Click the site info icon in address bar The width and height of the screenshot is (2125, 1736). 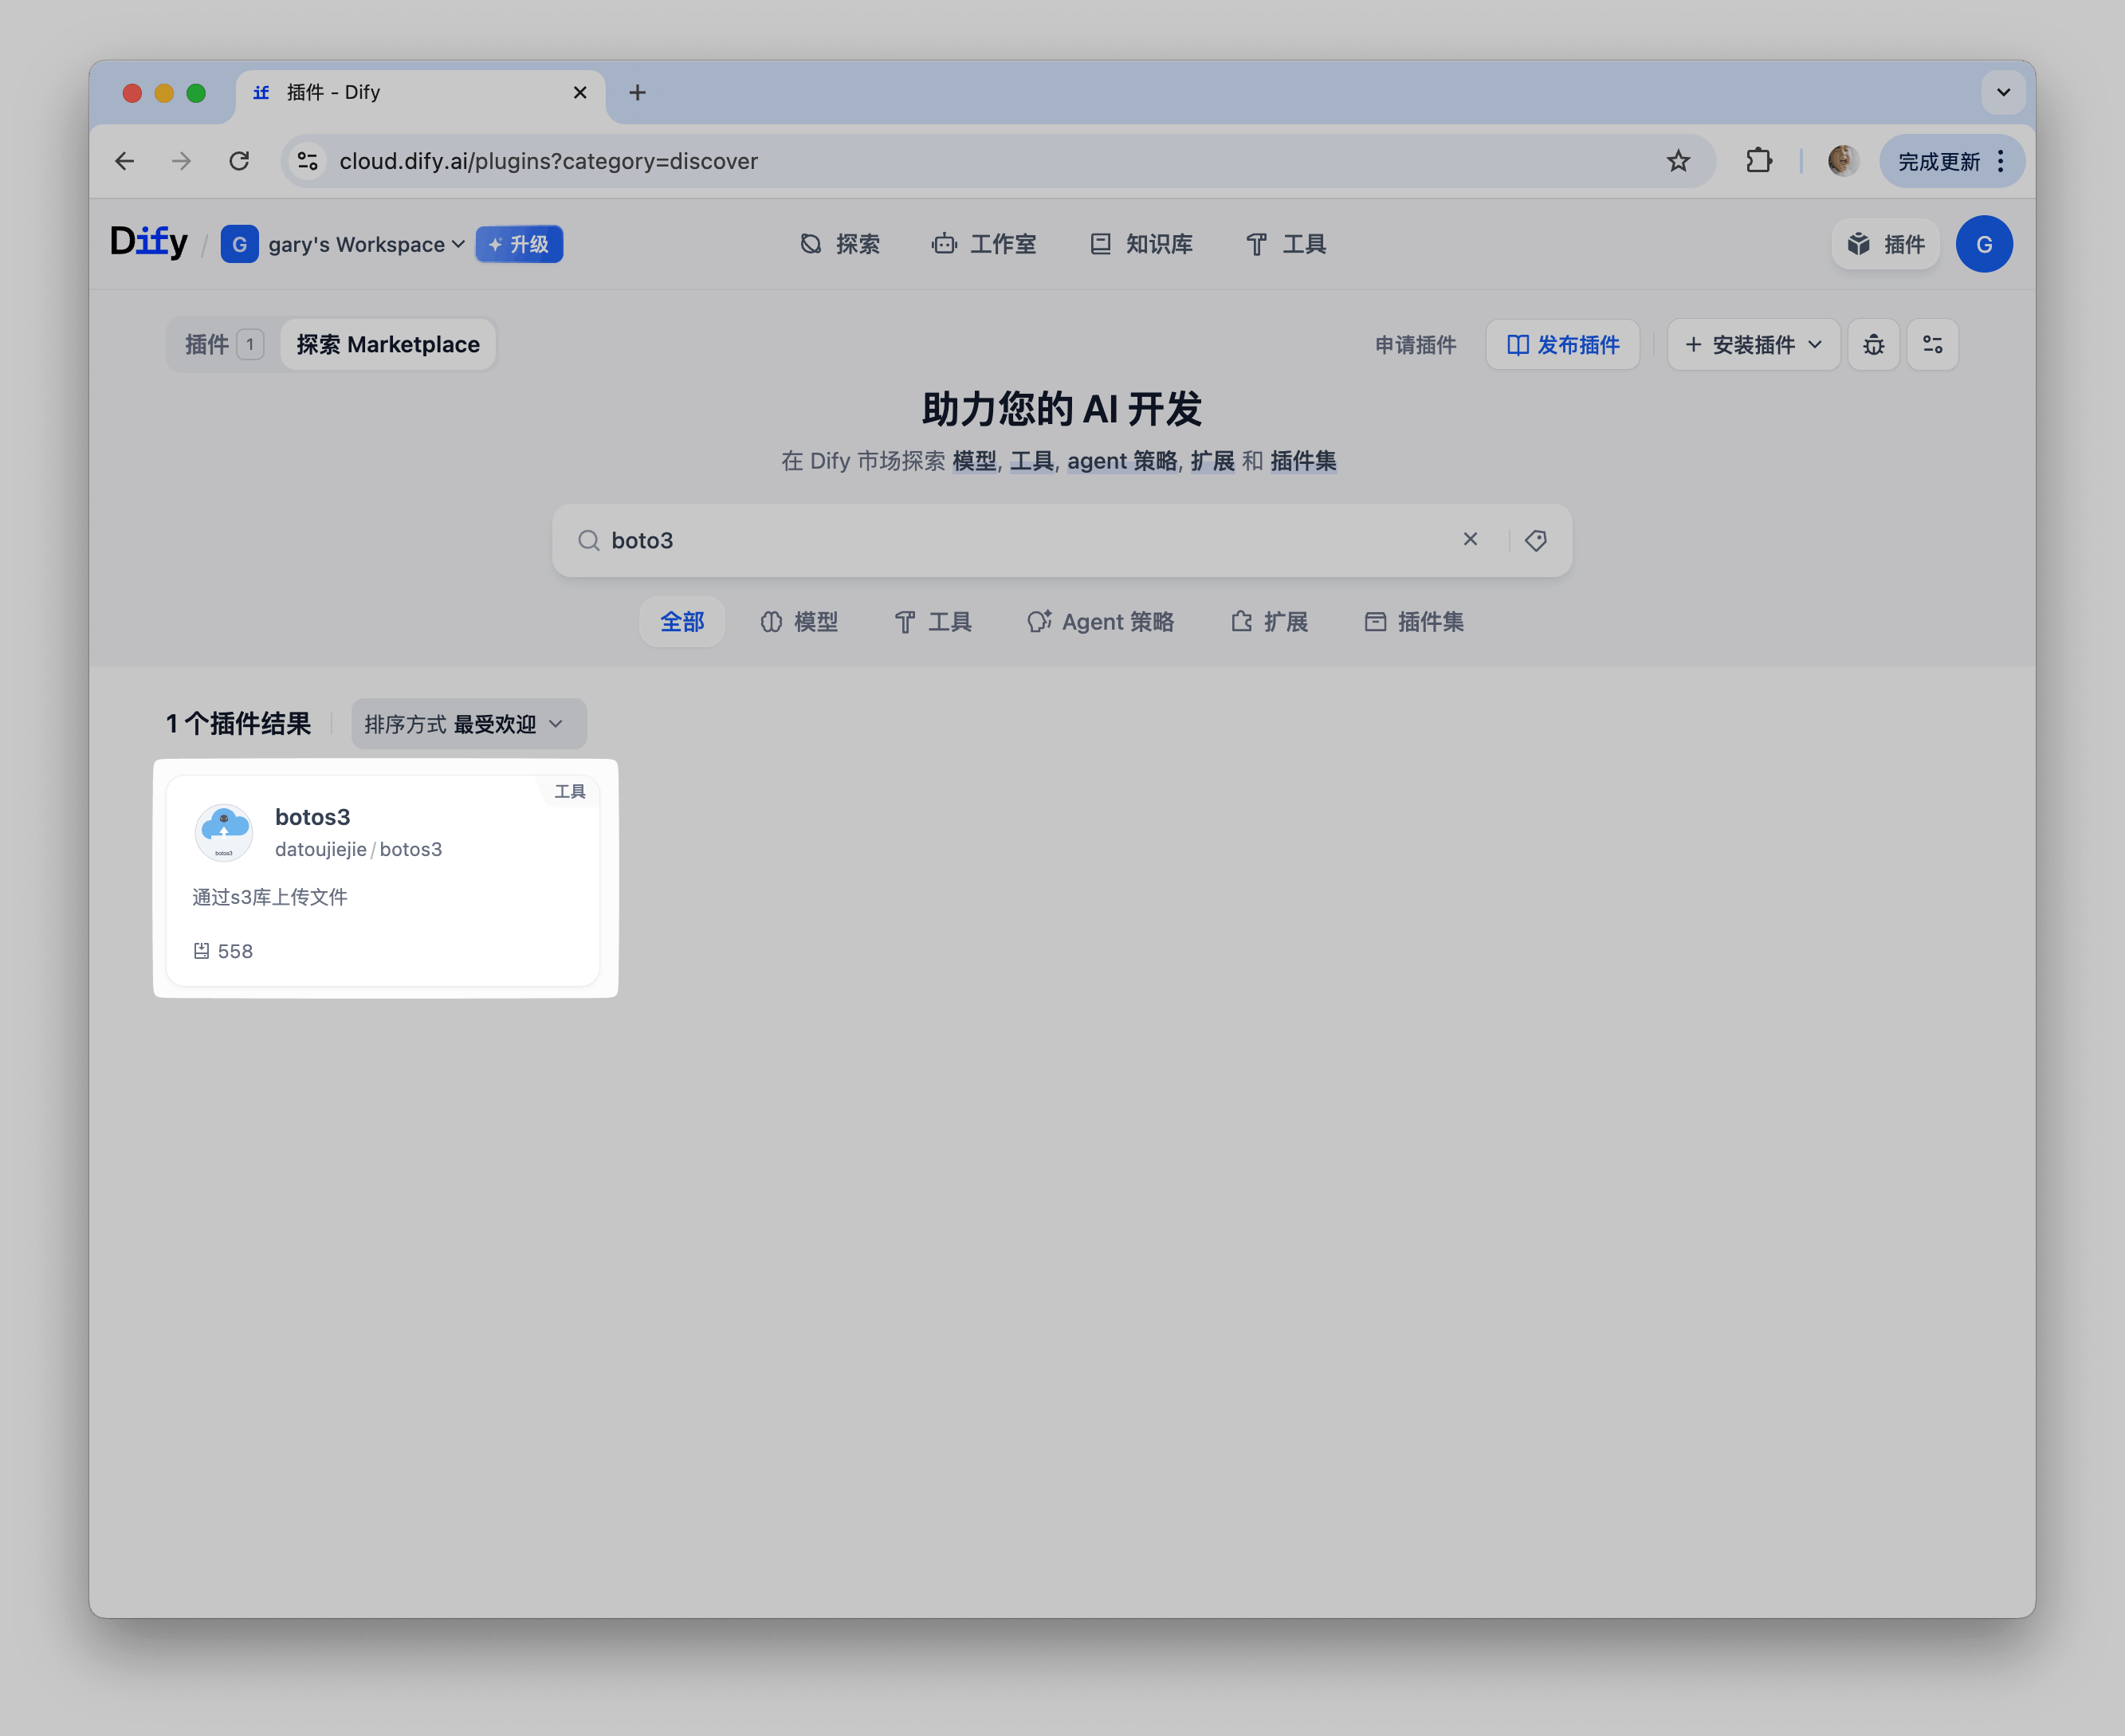pos(308,161)
